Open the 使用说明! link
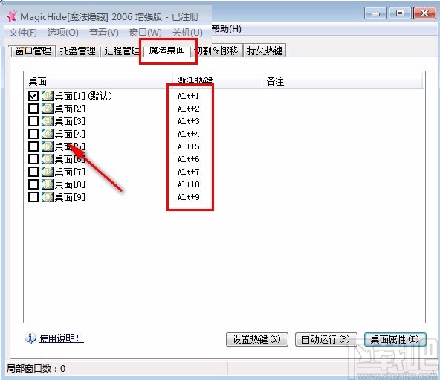The height and width of the screenshot is (380, 440). (62, 338)
